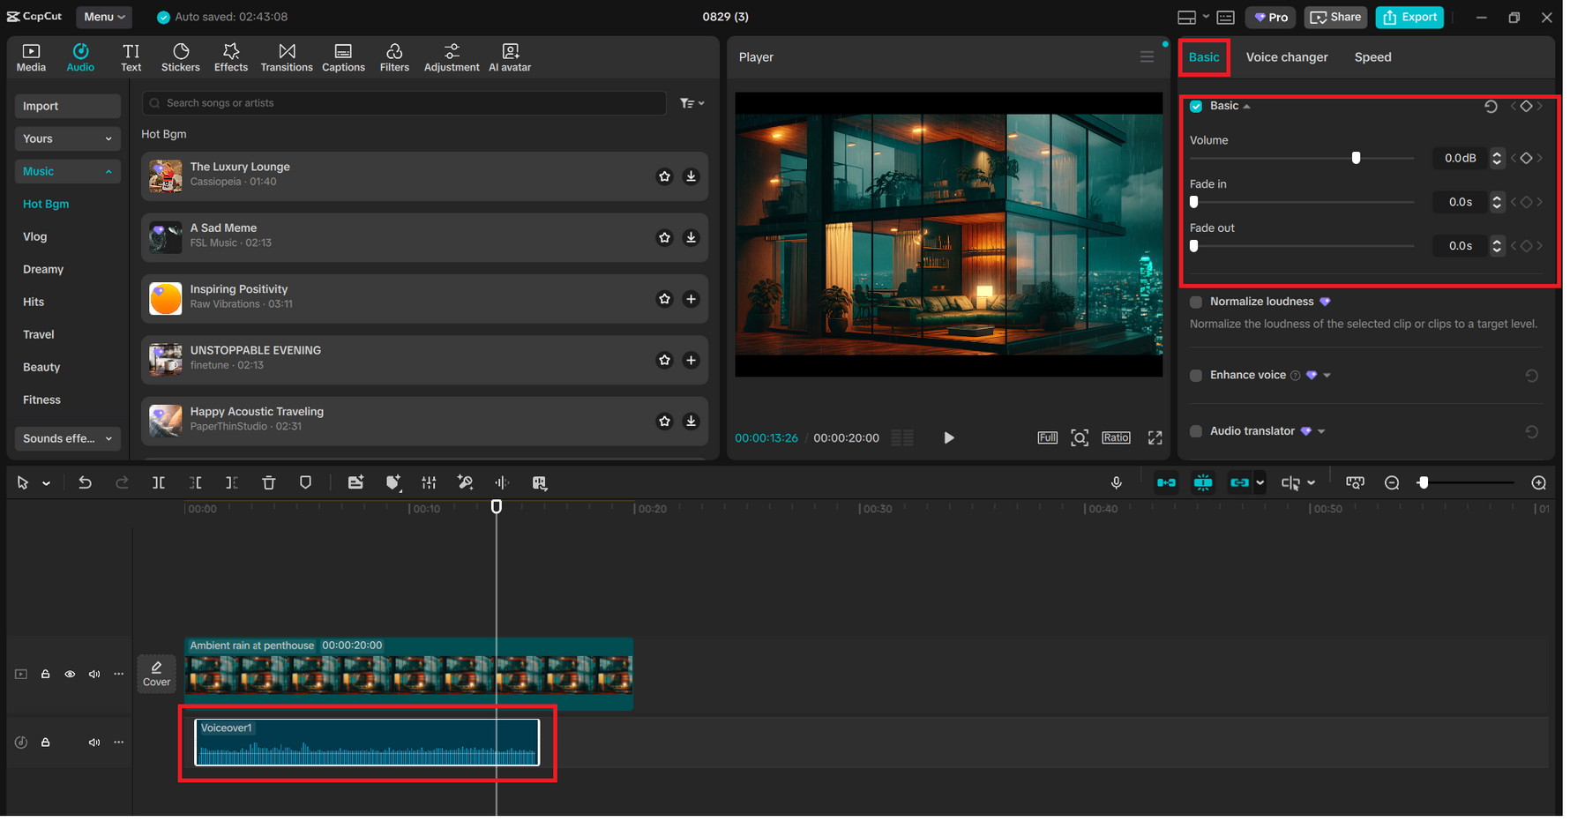
Task: Click the redo arrow in timeline toolbar
Action: [123, 484]
